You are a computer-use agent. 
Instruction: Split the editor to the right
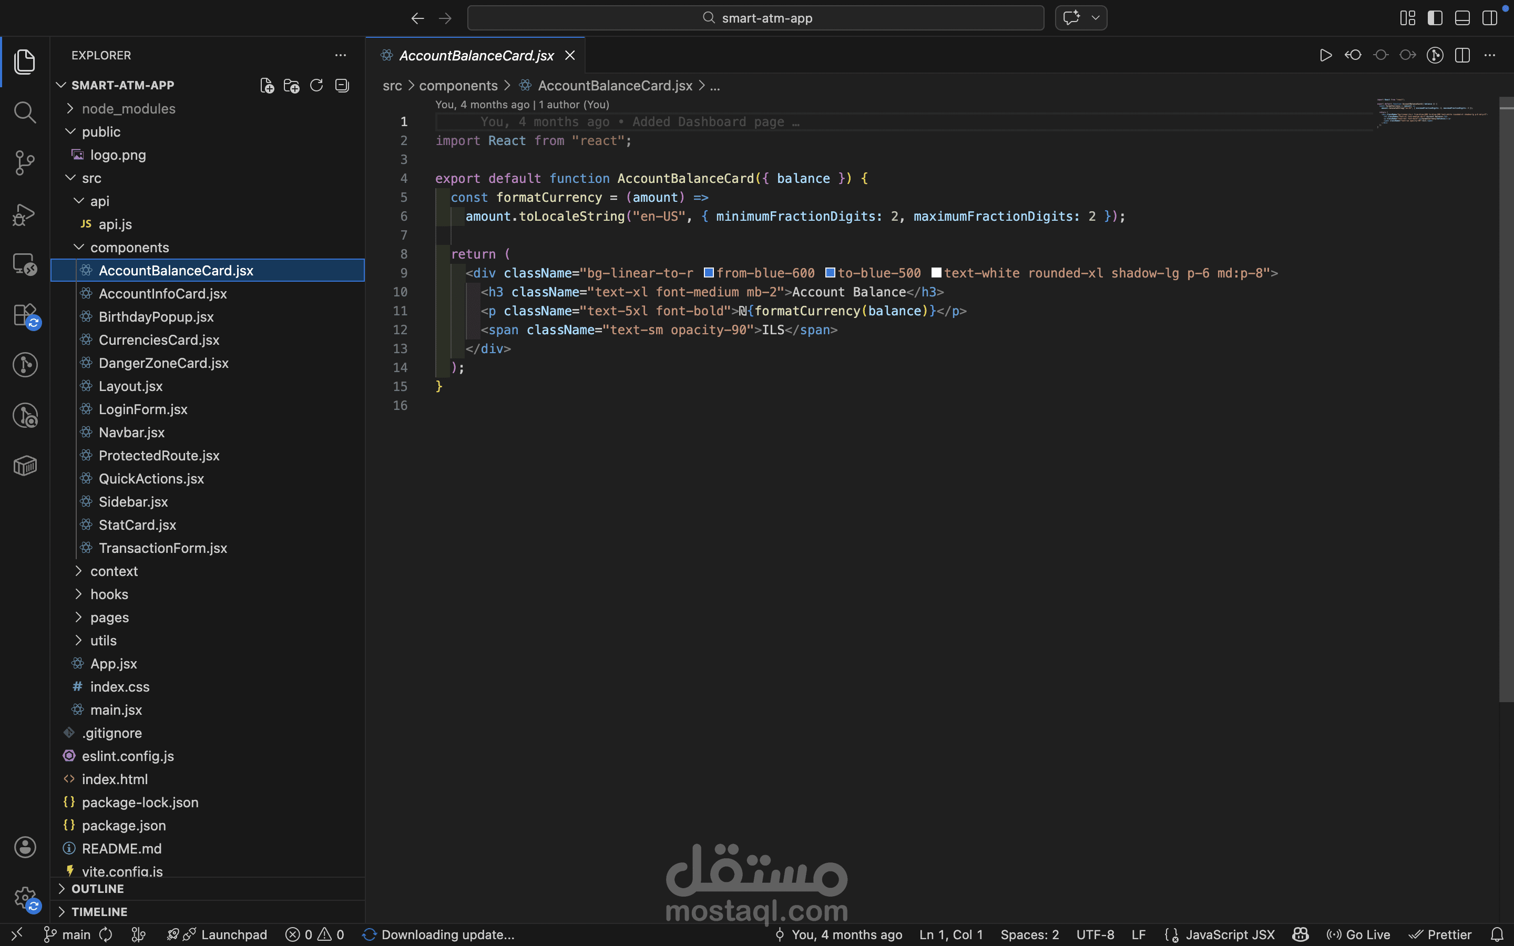1462,56
